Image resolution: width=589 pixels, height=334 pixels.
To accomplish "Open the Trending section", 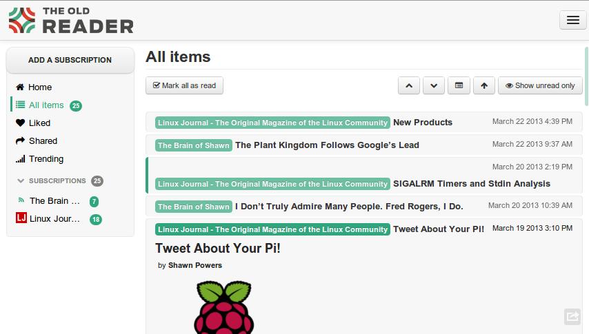I will click(x=46, y=159).
